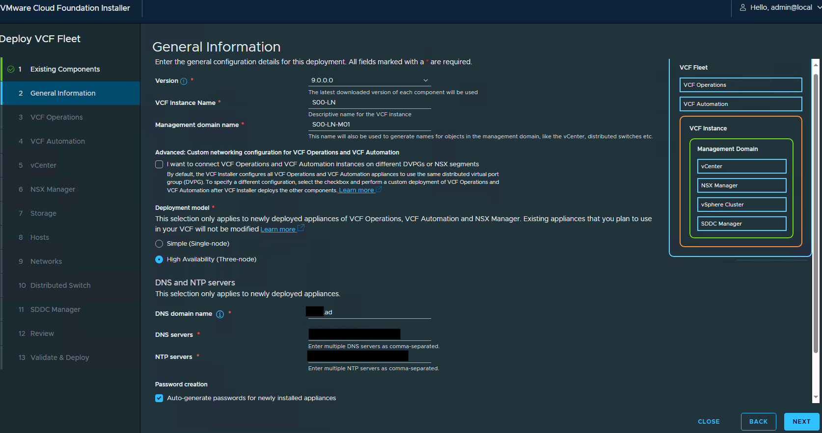This screenshot has height=433, width=822.
Task: Click the scroll down arrow on diagram panel
Action: pos(816,397)
